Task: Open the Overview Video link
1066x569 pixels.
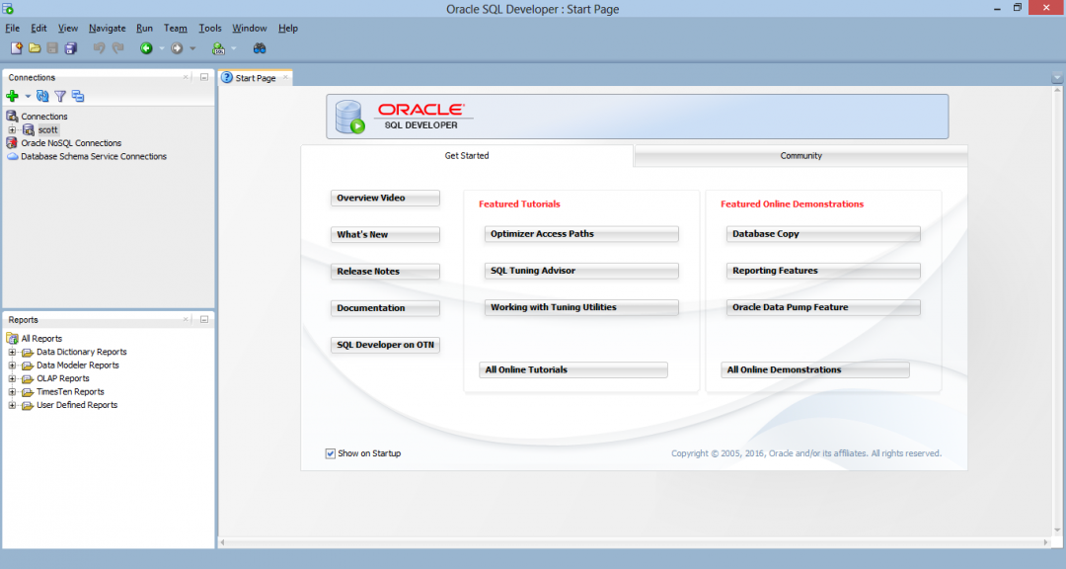Action: point(385,198)
